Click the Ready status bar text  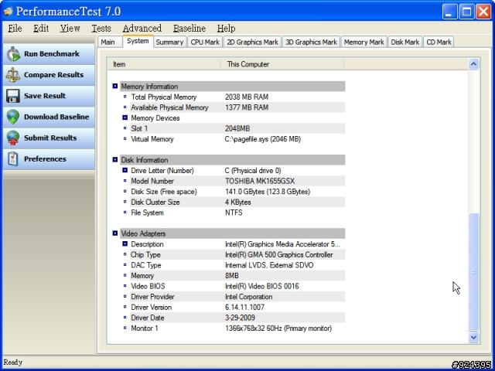click(x=13, y=362)
